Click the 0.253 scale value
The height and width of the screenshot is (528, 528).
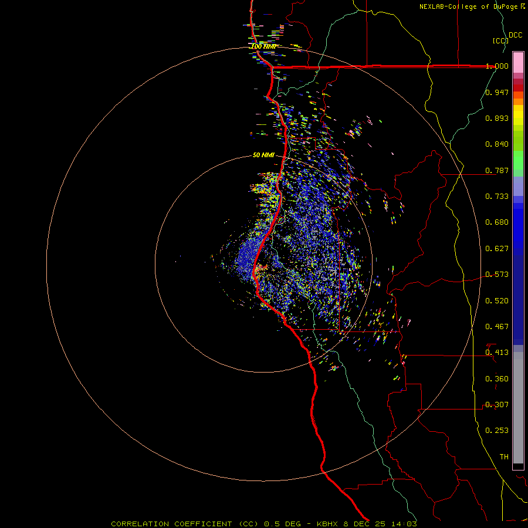(497, 431)
